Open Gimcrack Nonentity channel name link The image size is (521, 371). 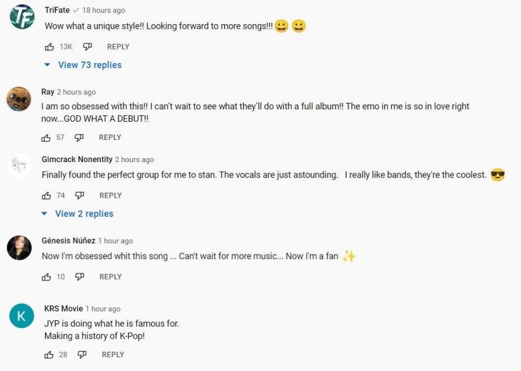[77, 159]
